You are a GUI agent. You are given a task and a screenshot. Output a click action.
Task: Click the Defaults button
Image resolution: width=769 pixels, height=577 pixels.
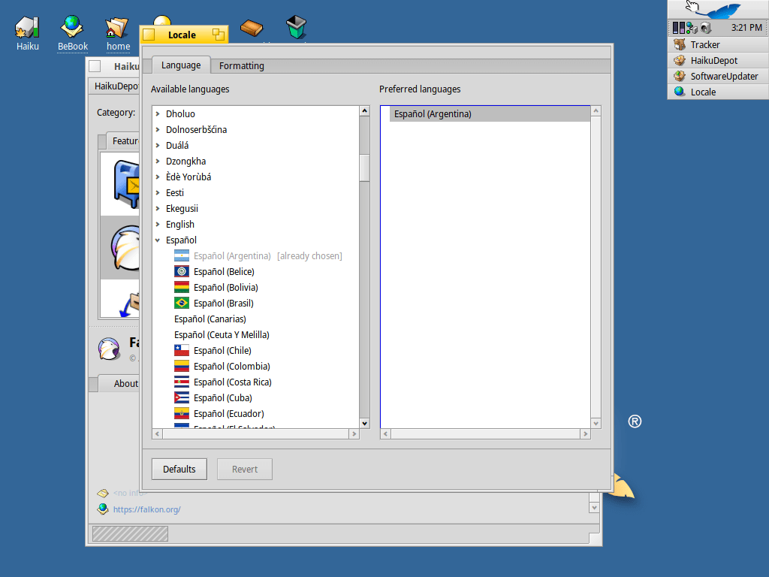[x=179, y=469]
